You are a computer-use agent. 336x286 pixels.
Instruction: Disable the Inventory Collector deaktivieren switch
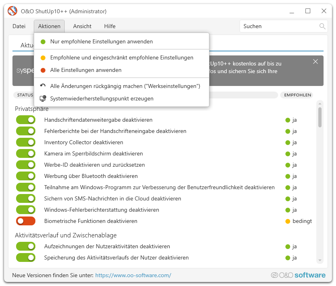tap(26, 142)
